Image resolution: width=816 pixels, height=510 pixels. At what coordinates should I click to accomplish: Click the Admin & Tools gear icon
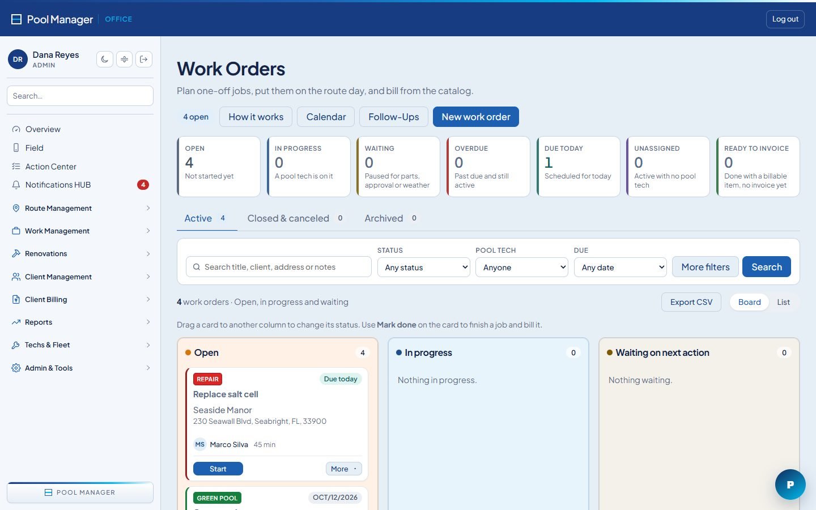(16, 368)
